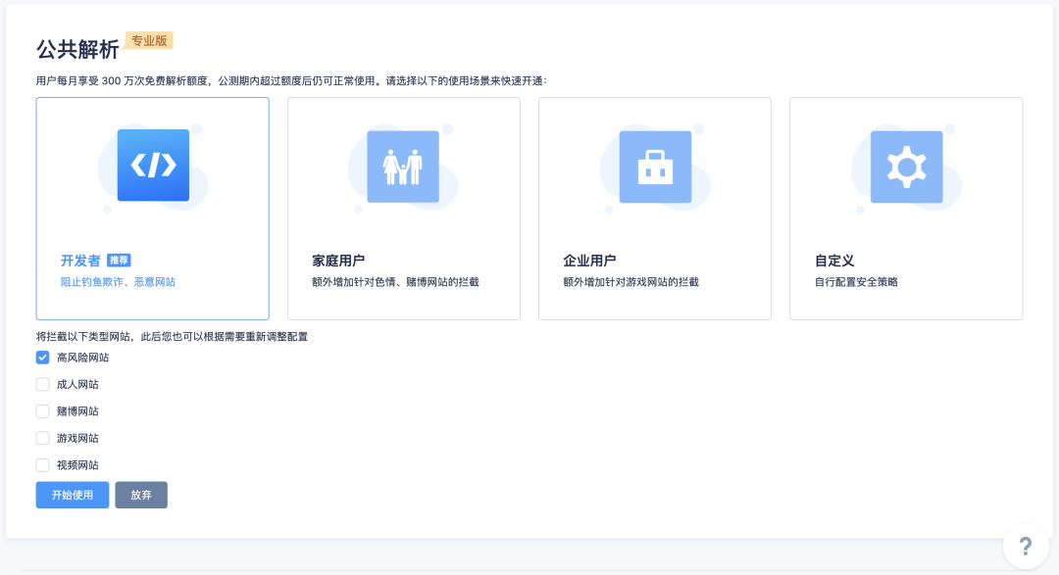Click the 专业版 badge beside the title

149,40
